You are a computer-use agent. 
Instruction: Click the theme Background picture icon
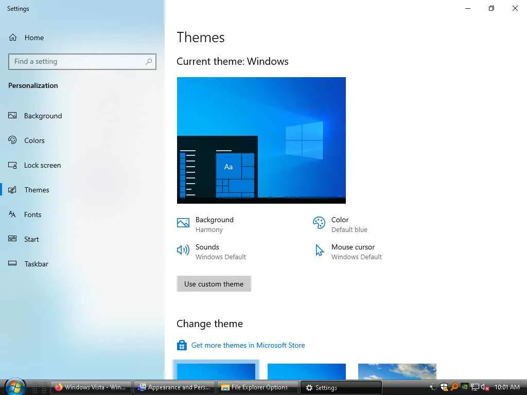(x=183, y=223)
